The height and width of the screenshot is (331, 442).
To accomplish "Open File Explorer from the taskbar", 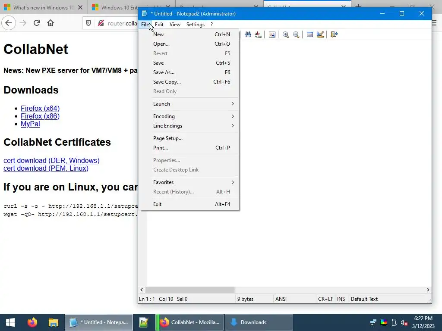I will pyautogui.click(x=53, y=322).
